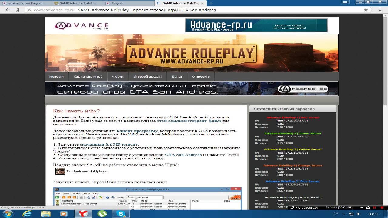
Task: Click the San Andreas Multiplayer icon image
Action: (60, 171)
